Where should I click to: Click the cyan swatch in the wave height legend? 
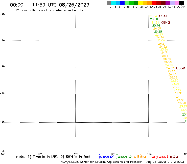click(113, 3)
